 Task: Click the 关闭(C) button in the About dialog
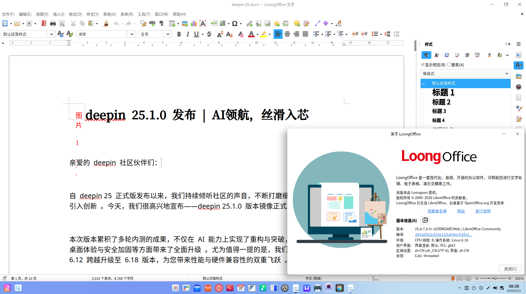coord(510,269)
